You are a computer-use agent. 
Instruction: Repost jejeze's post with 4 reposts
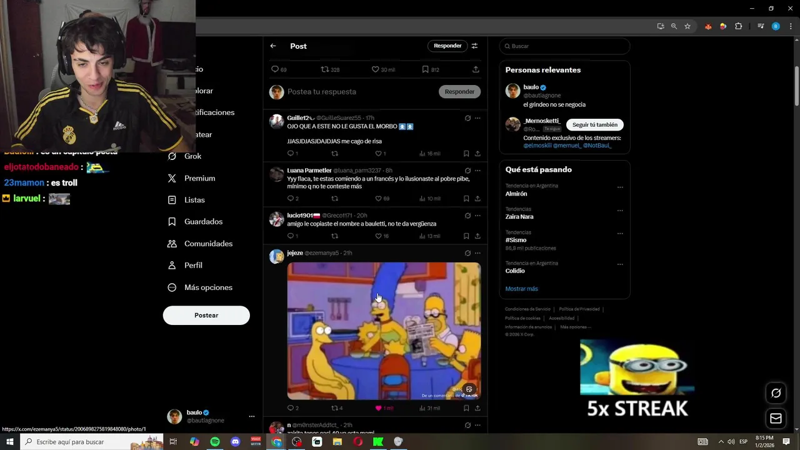click(334, 408)
